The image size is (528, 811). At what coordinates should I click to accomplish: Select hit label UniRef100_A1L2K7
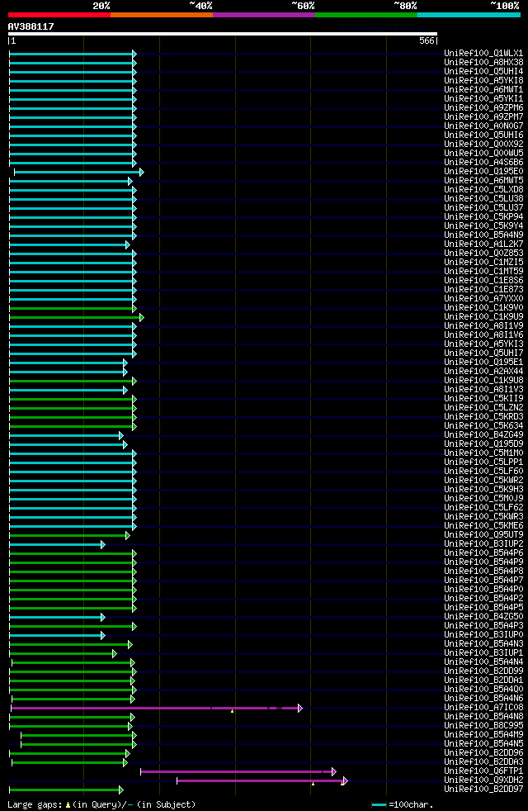coord(483,244)
